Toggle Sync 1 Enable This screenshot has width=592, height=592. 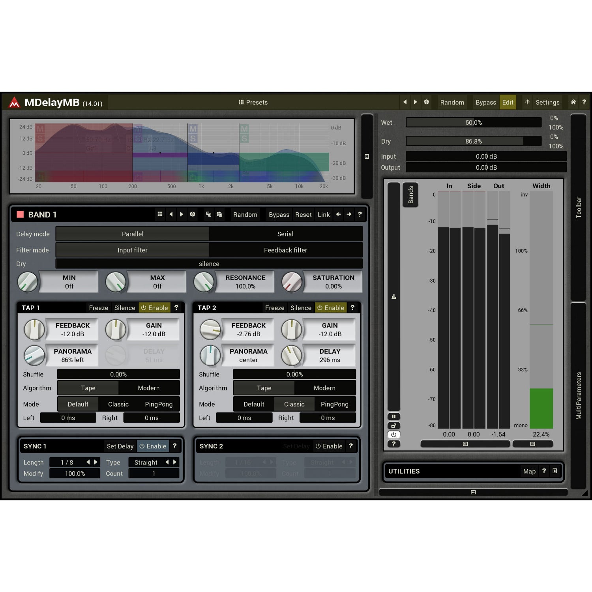(x=153, y=446)
